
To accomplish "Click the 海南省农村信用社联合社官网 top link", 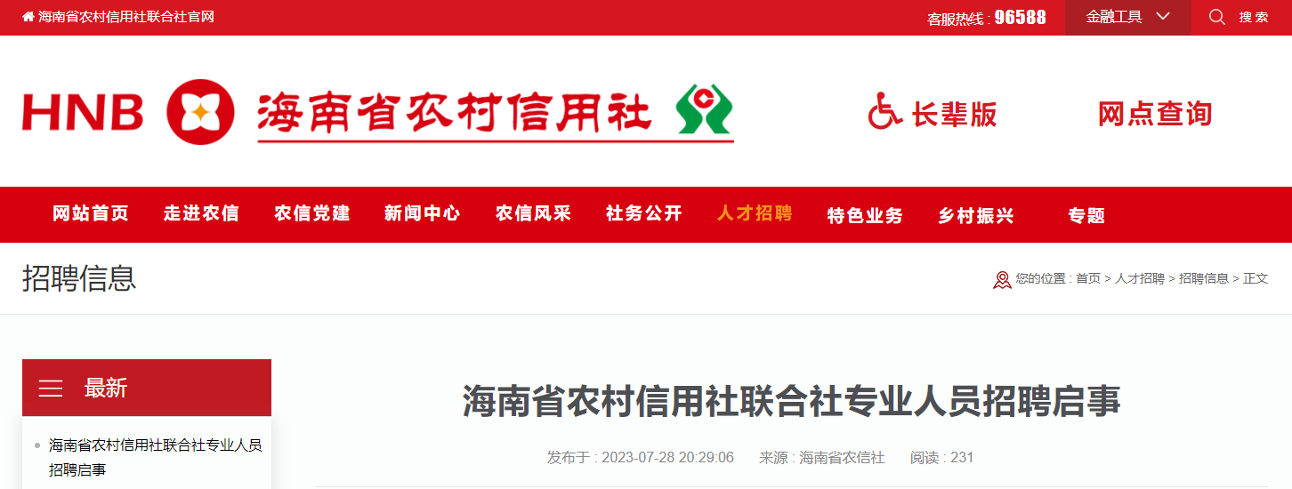I will (x=125, y=17).
